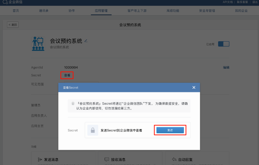Click the 会议预约系统 app avatar

tap(39, 44)
